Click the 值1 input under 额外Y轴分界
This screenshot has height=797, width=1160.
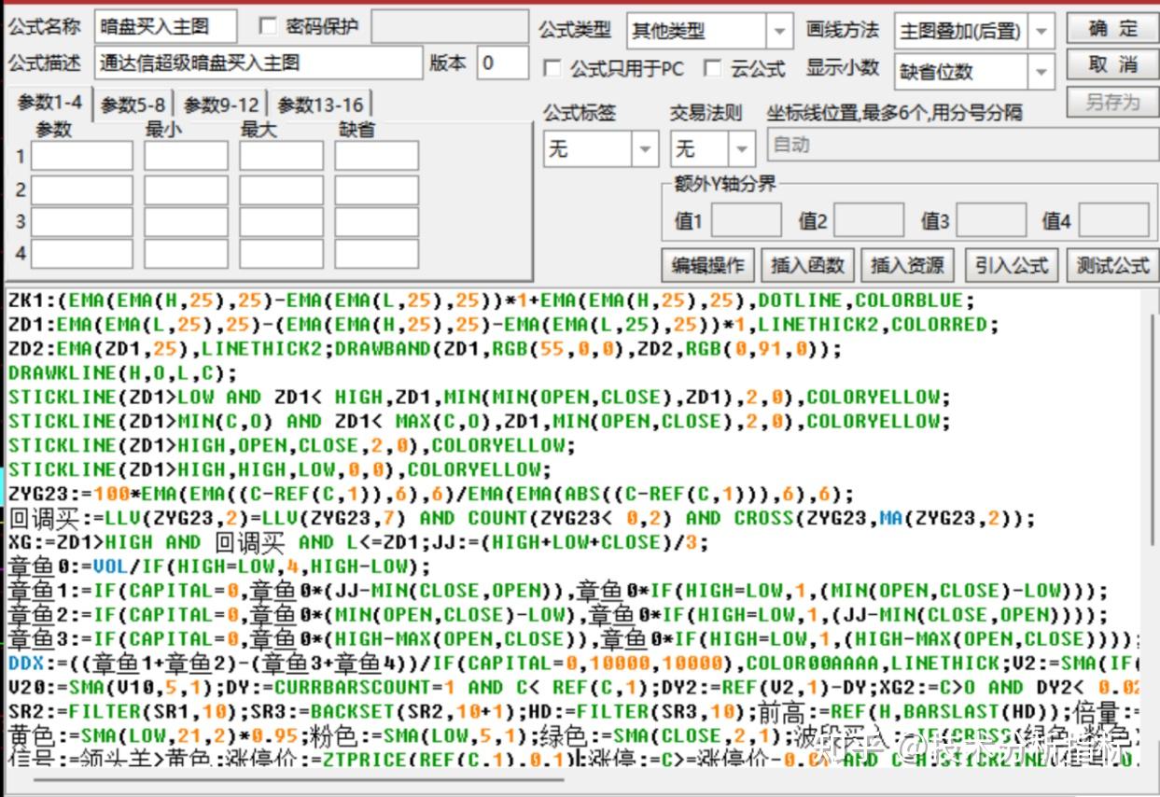(747, 219)
